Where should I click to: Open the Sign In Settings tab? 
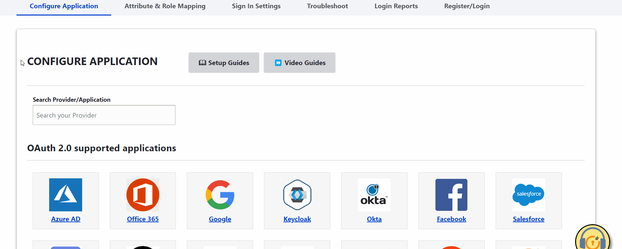click(x=256, y=6)
